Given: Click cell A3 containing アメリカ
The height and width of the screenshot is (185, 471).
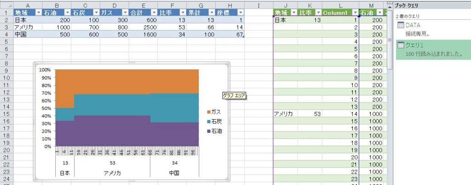Looking at the screenshot, I should 28,27.
